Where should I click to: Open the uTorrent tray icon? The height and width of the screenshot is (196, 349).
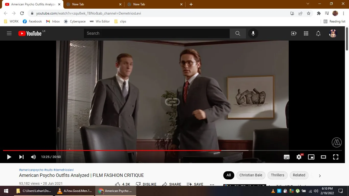click(x=298, y=191)
